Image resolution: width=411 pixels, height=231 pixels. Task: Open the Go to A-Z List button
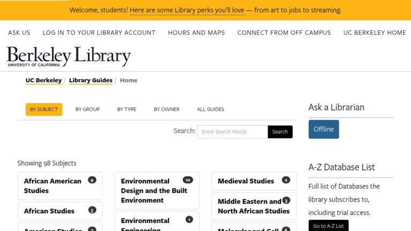[x=329, y=226]
